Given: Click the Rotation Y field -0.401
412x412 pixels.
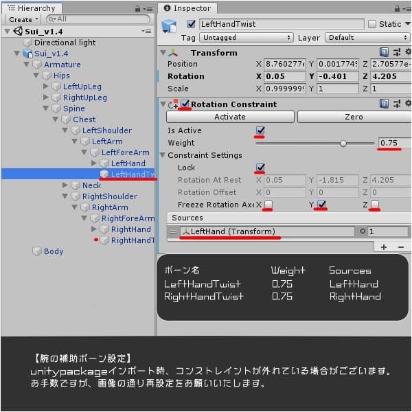Looking at the screenshot, I should coord(338,76).
